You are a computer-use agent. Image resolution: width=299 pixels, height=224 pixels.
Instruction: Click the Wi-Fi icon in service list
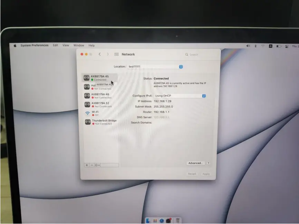pos(88,113)
